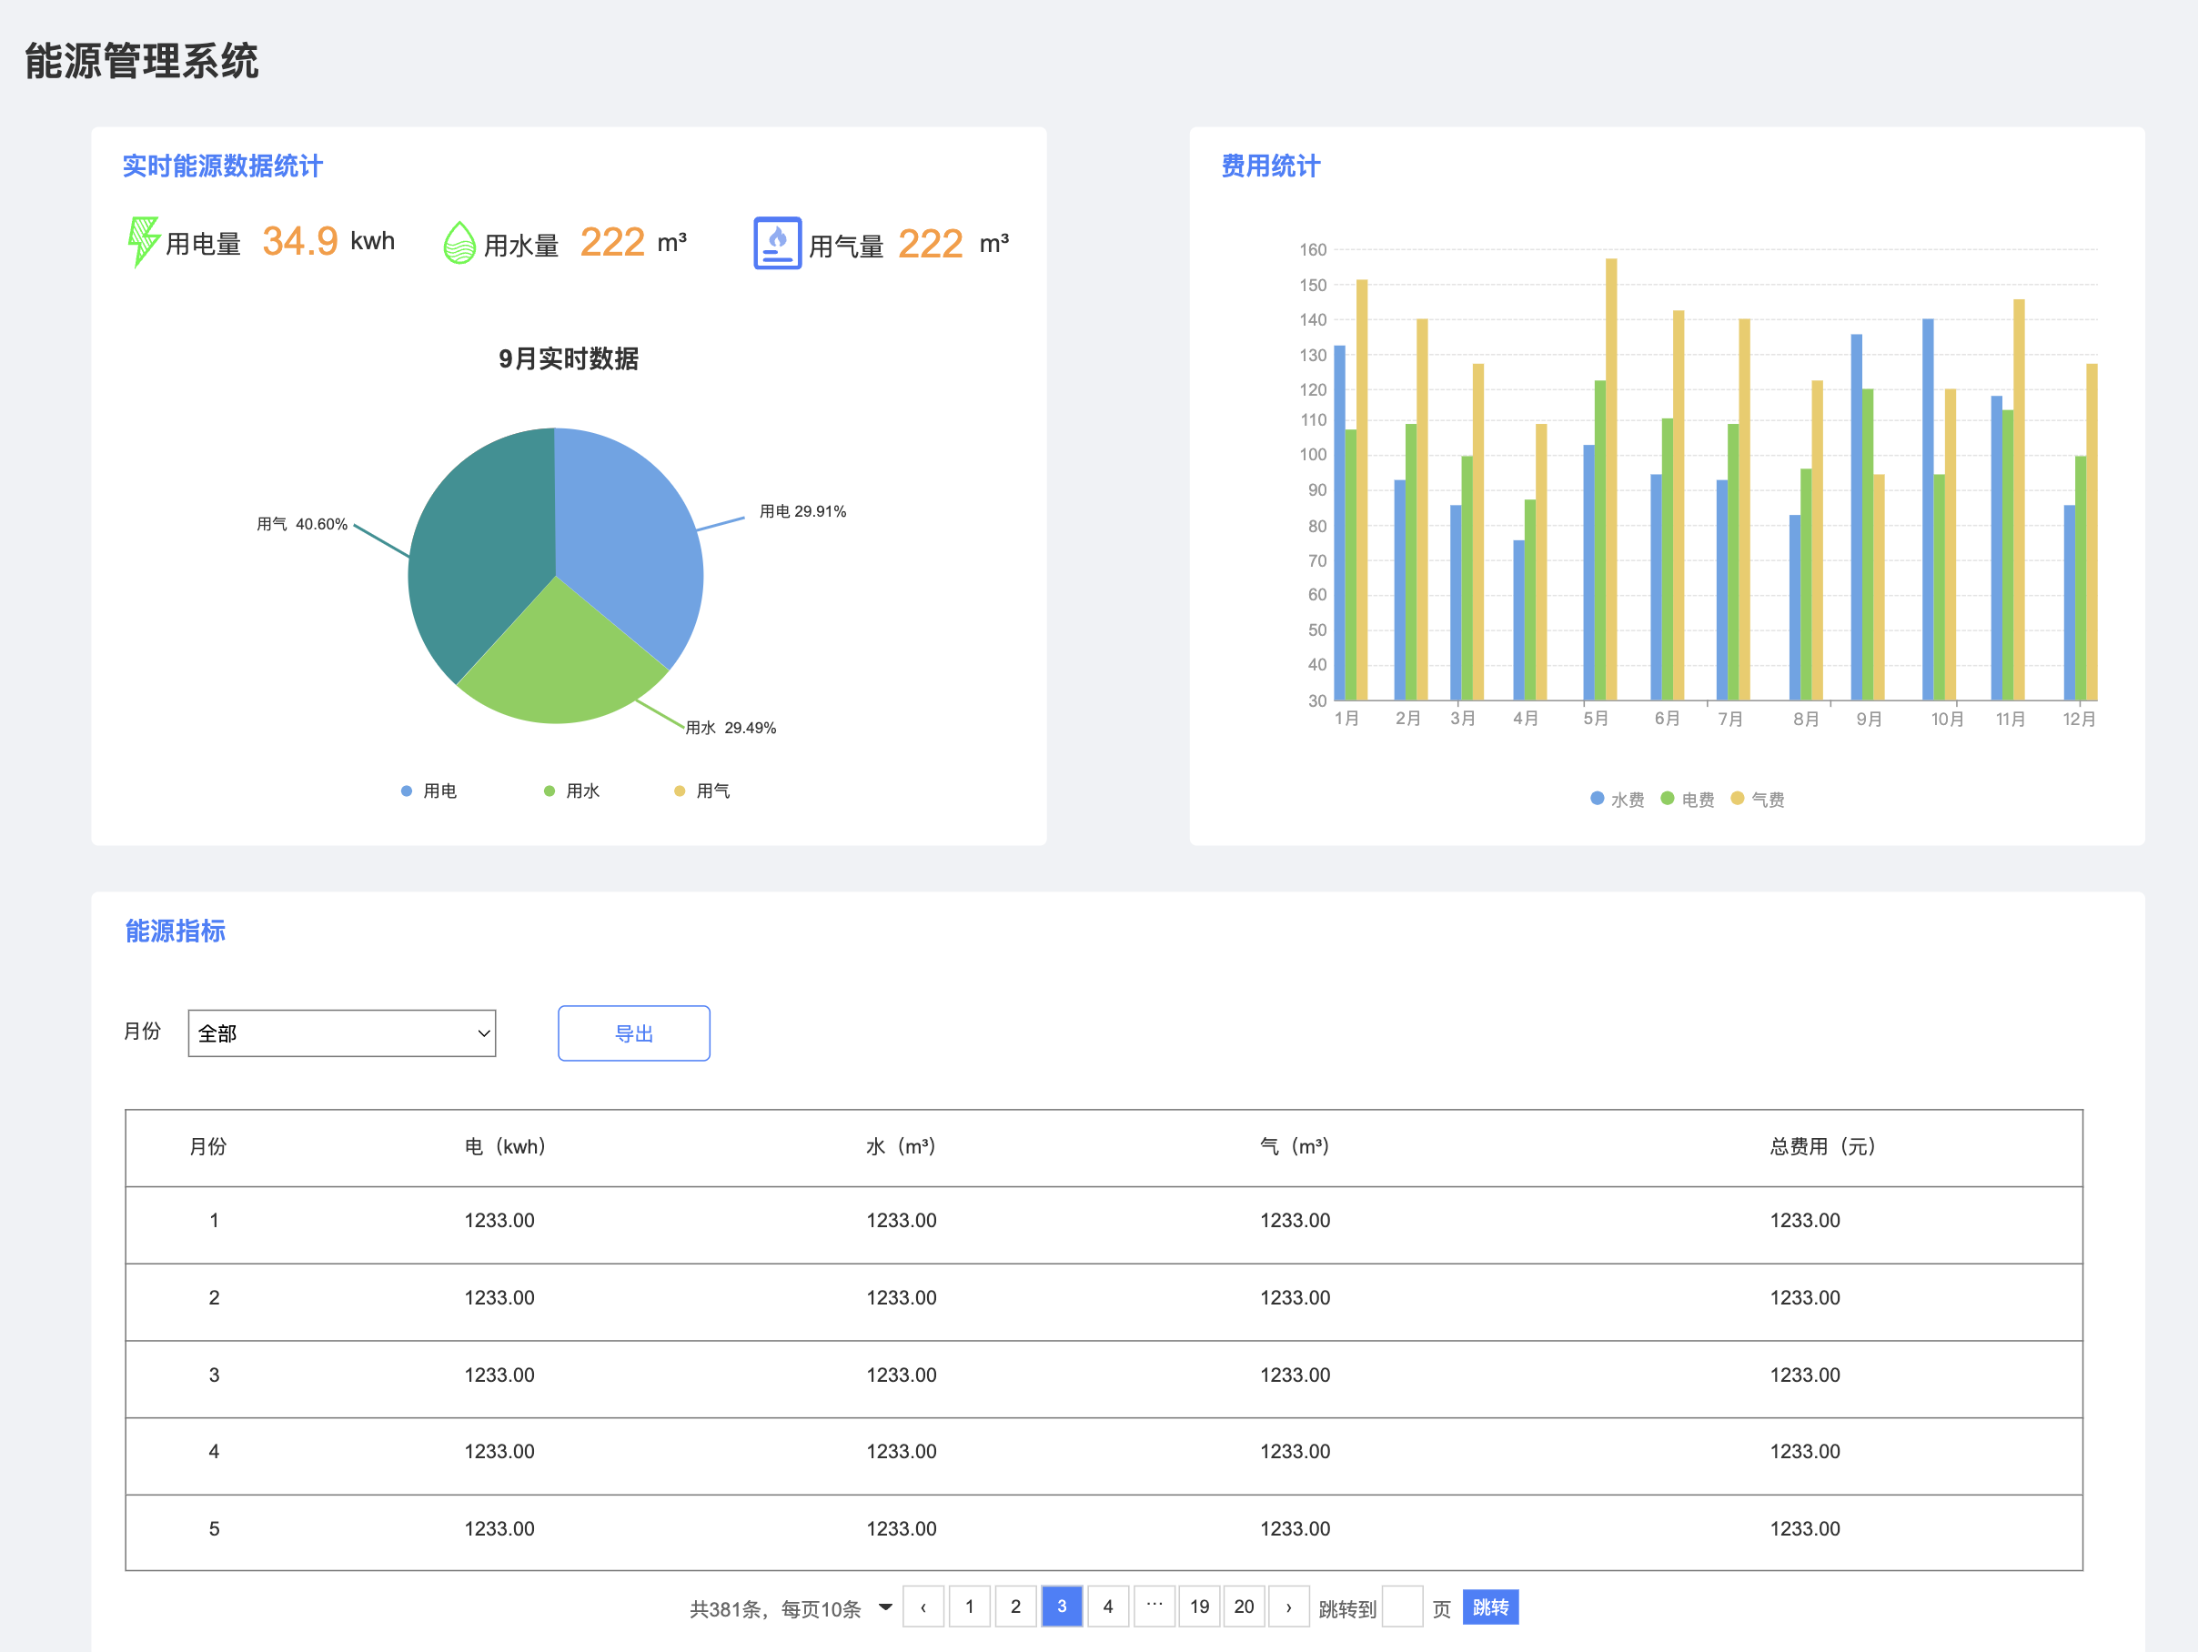Click the pagination ellipsis button
The image size is (2198, 1652).
[x=1154, y=1607]
